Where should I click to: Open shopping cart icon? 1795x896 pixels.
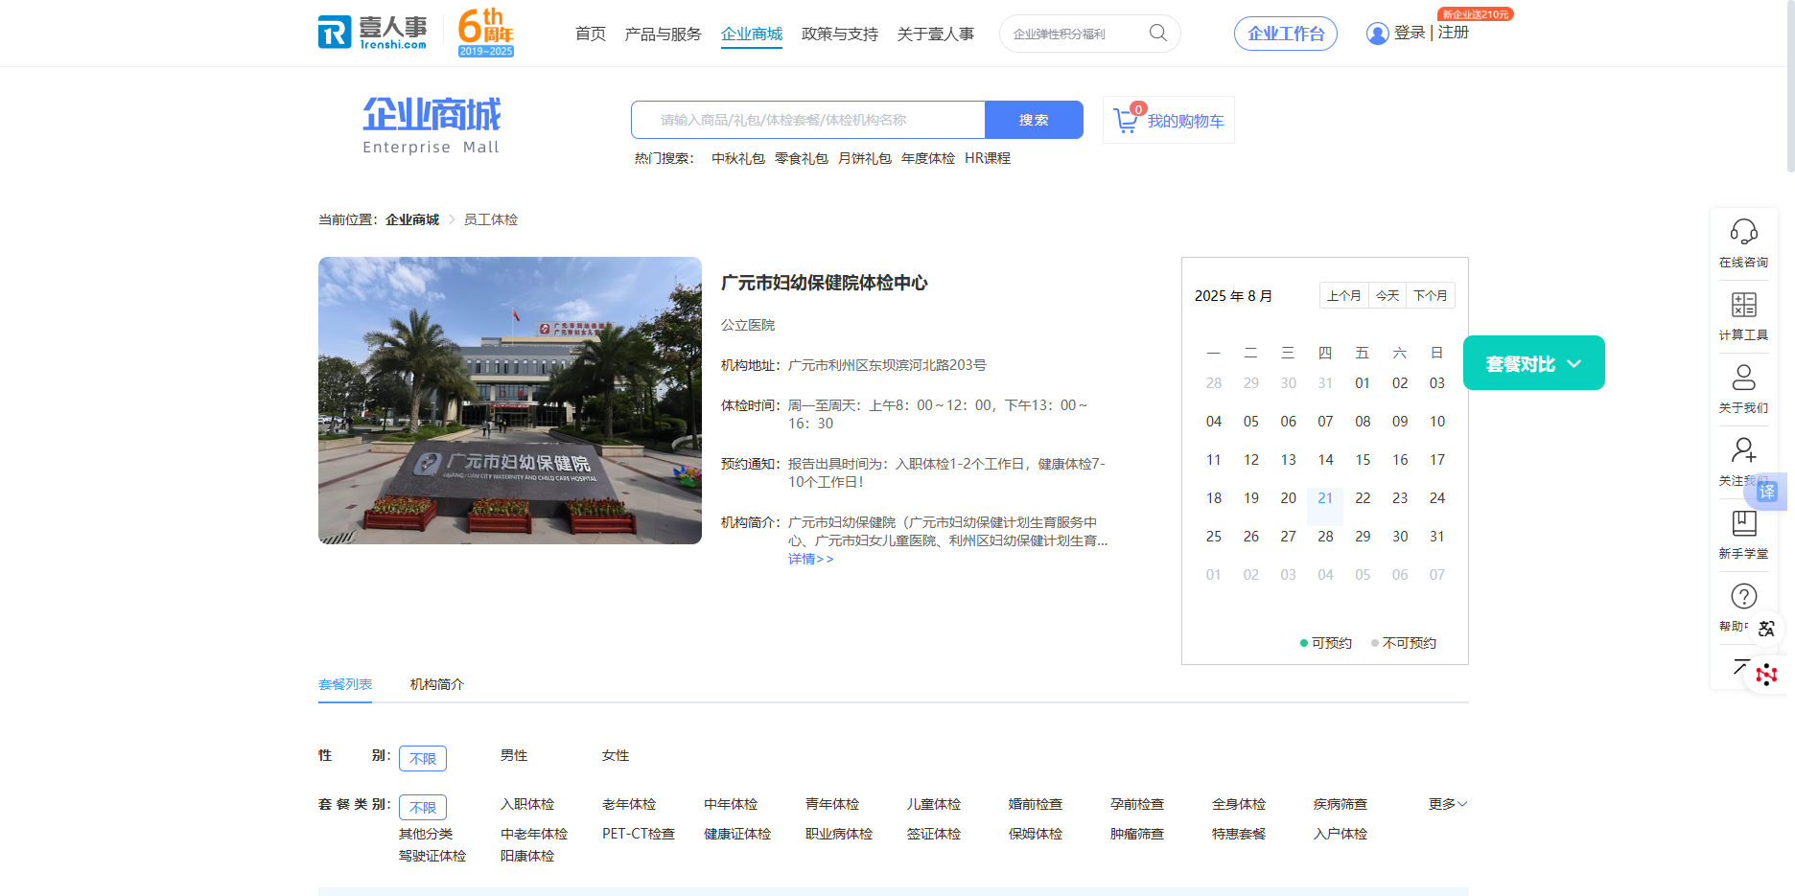point(1126,120)
